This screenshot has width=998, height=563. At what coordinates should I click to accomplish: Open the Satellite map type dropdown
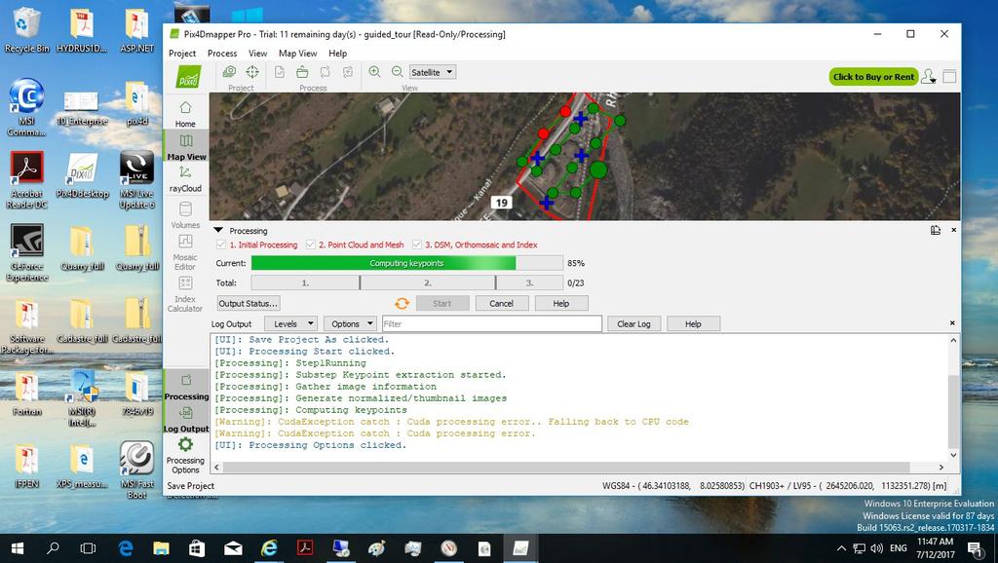tap(432, 72)
